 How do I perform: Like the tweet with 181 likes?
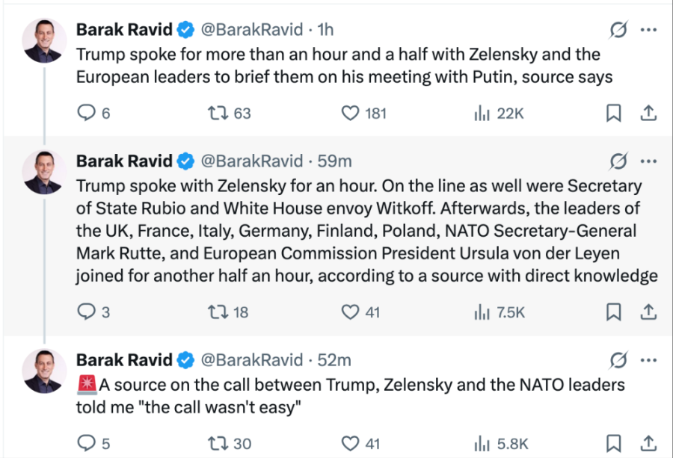click(x=351, y=114)
